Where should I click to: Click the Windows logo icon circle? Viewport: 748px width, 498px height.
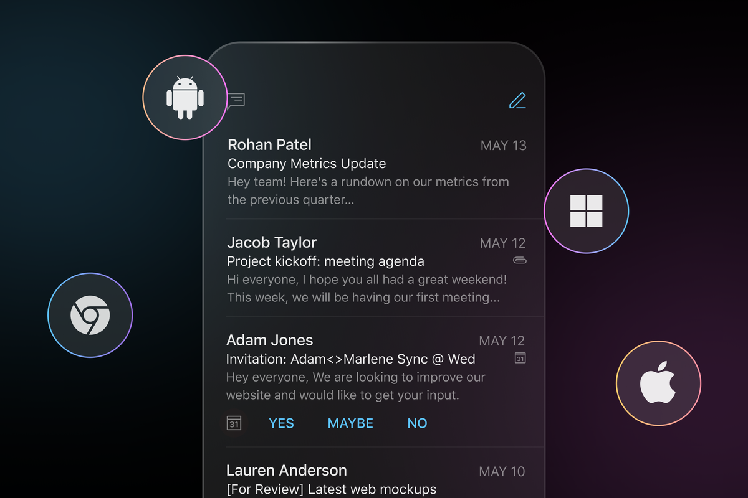587,211
